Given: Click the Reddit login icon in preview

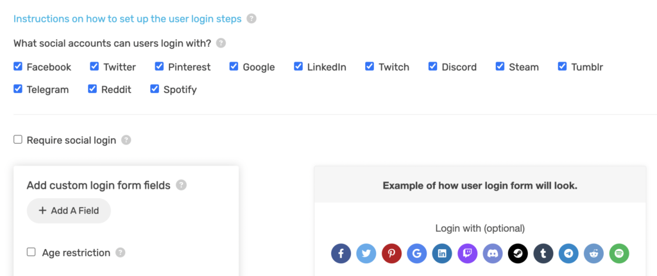Looking at the screenshot, I should pyautogui.click(x=593, y=254).
